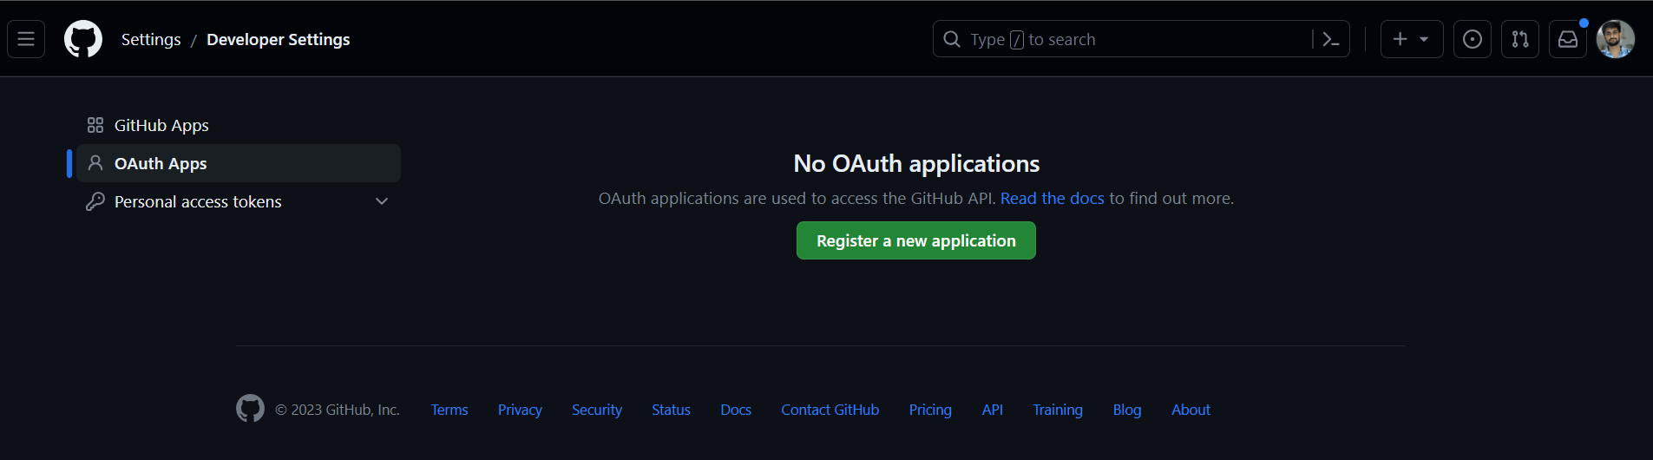Open the Training footer link

(1058, 410)
